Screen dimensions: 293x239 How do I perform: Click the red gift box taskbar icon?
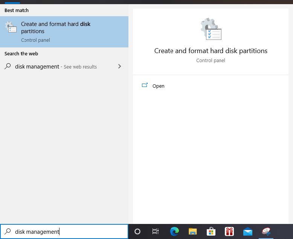[229, 231]
